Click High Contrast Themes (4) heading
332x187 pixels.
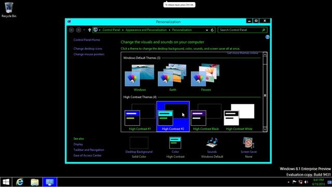[140, 97]
